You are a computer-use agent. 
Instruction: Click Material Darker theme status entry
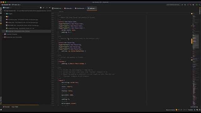pyautogui.click(x=171, y=110)
